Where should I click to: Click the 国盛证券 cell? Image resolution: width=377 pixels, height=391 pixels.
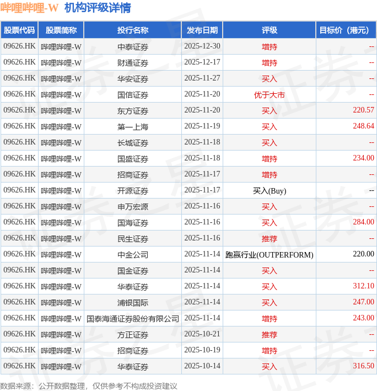[133, 159]
